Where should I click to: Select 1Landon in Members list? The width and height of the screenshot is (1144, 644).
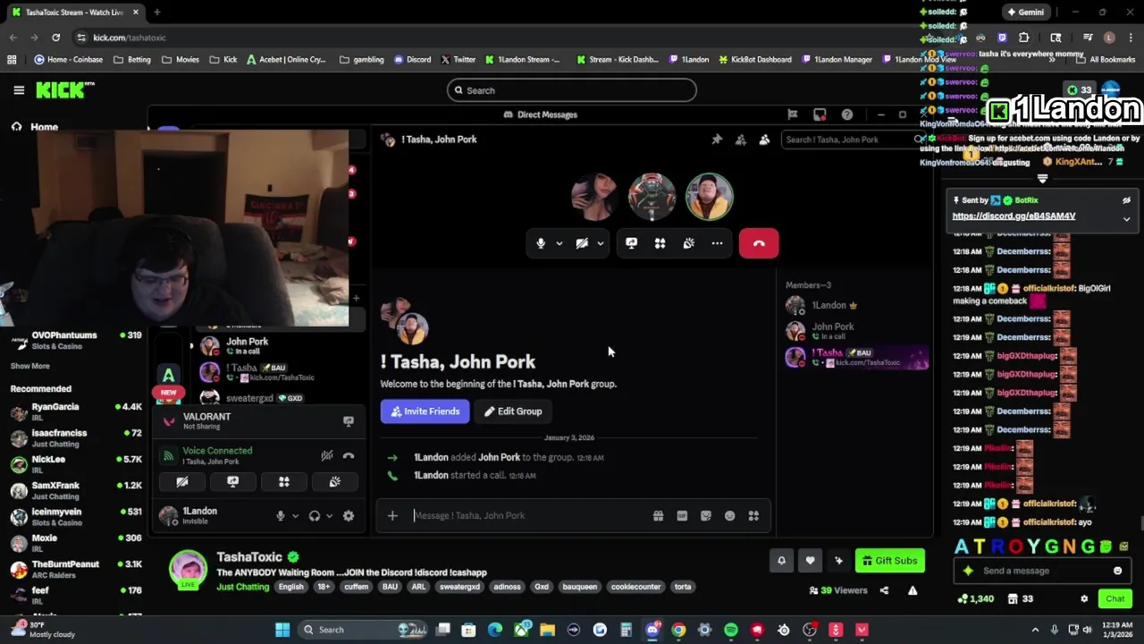[x=856, y=305]
